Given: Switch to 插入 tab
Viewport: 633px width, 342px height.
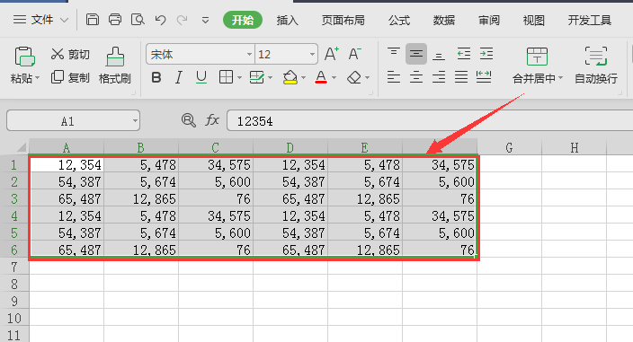Looking at the screenshot, I should (x=287, y=20).
